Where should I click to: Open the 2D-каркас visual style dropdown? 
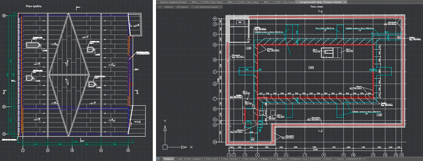click(182, 7)
